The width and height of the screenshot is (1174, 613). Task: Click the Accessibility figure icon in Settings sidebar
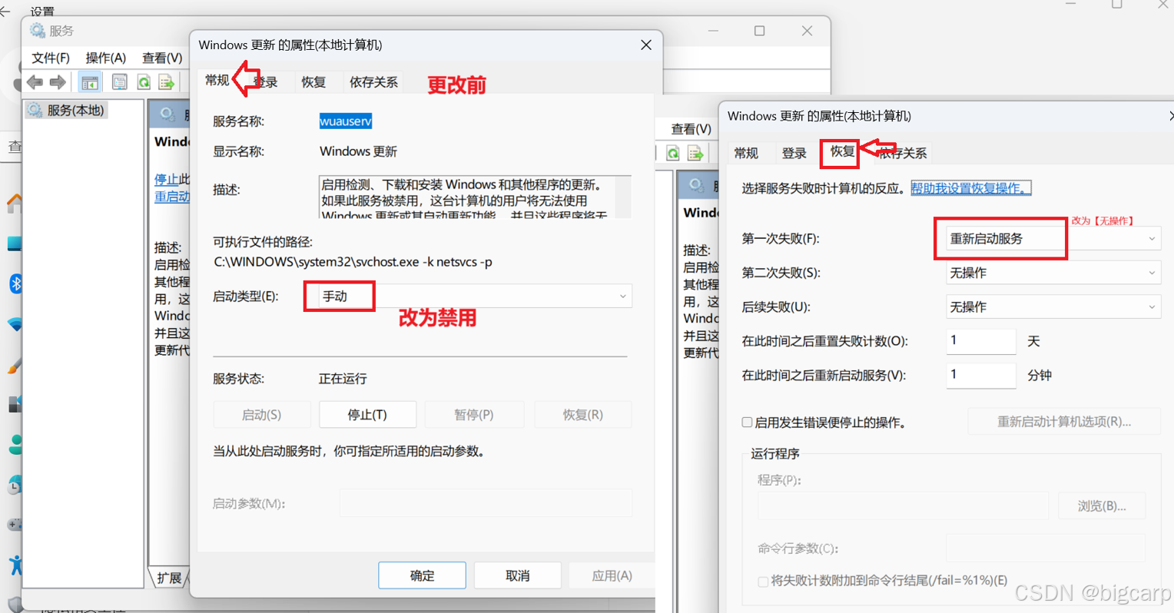click(x=15, y=565)
